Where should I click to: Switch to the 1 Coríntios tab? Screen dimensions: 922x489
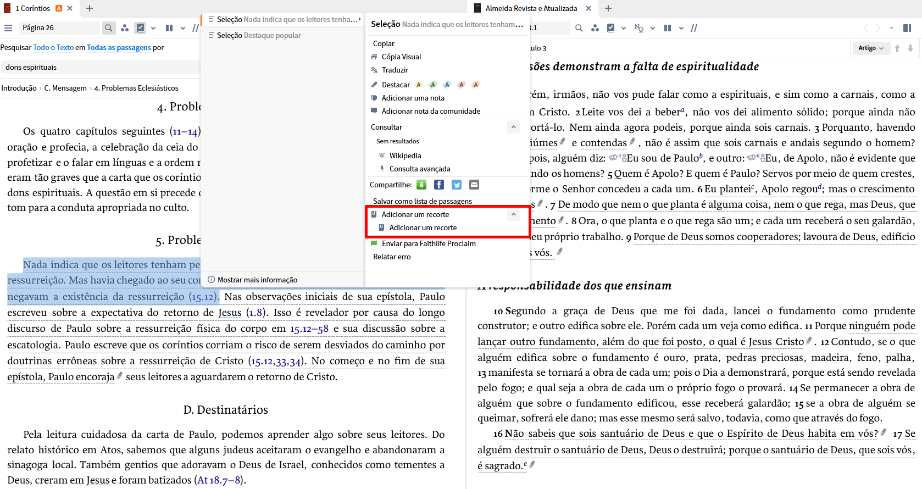pos(32,8)
